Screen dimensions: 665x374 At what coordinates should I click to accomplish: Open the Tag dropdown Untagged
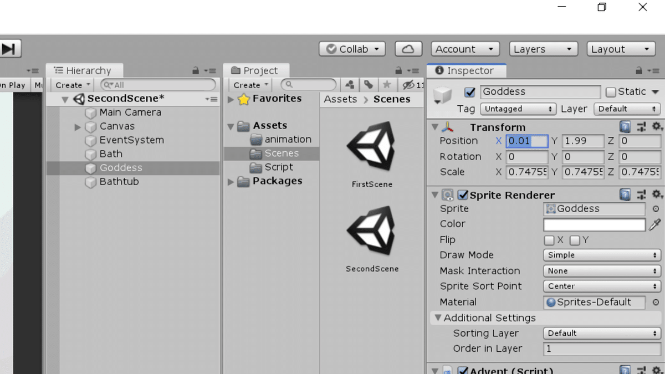point(518,109)
